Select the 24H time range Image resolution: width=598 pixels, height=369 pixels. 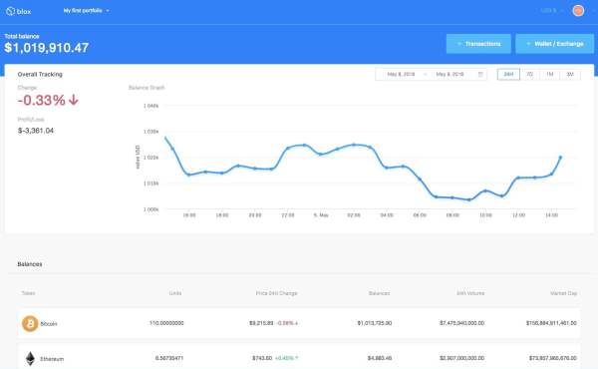pos(508,74)
